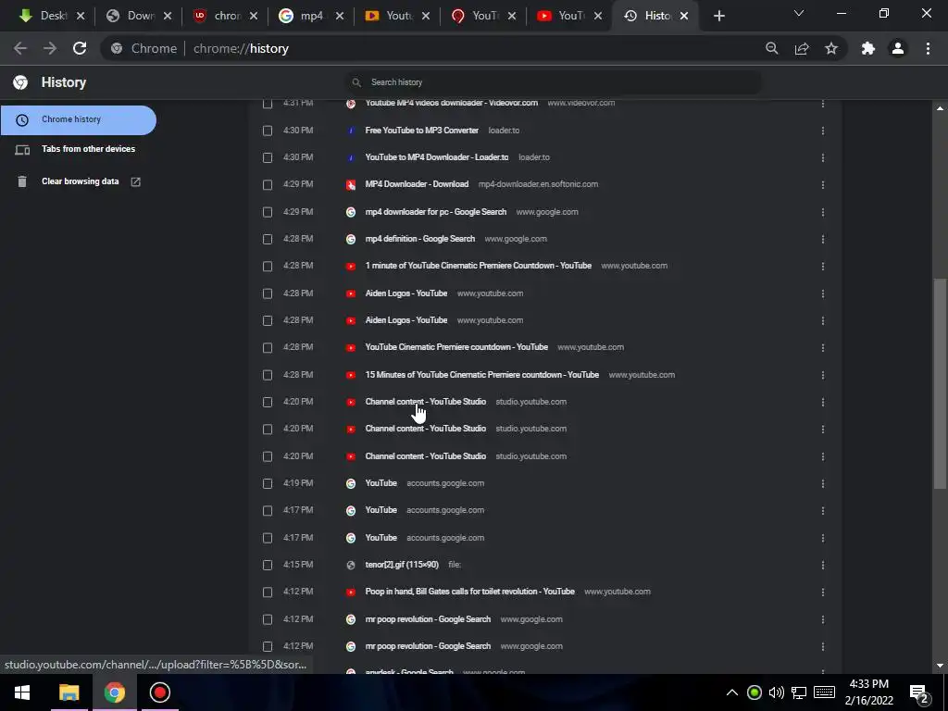
Task: Click the network tray icon
Action: pos(799,692)
